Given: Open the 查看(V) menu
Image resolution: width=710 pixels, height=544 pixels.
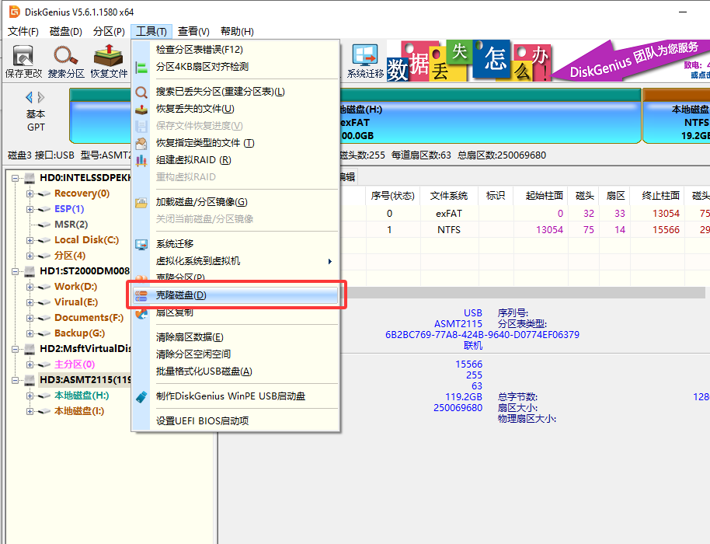Looking at the screenshot, I should [x=193, y=31].
